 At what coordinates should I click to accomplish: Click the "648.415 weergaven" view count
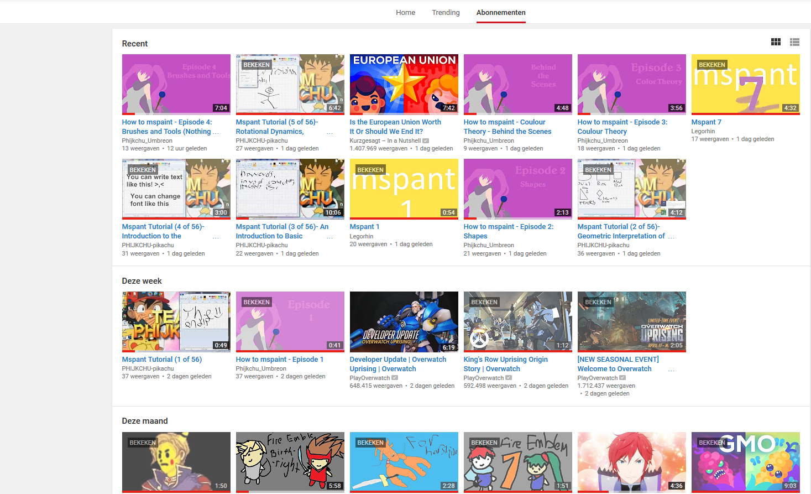[x=376, y=386]
